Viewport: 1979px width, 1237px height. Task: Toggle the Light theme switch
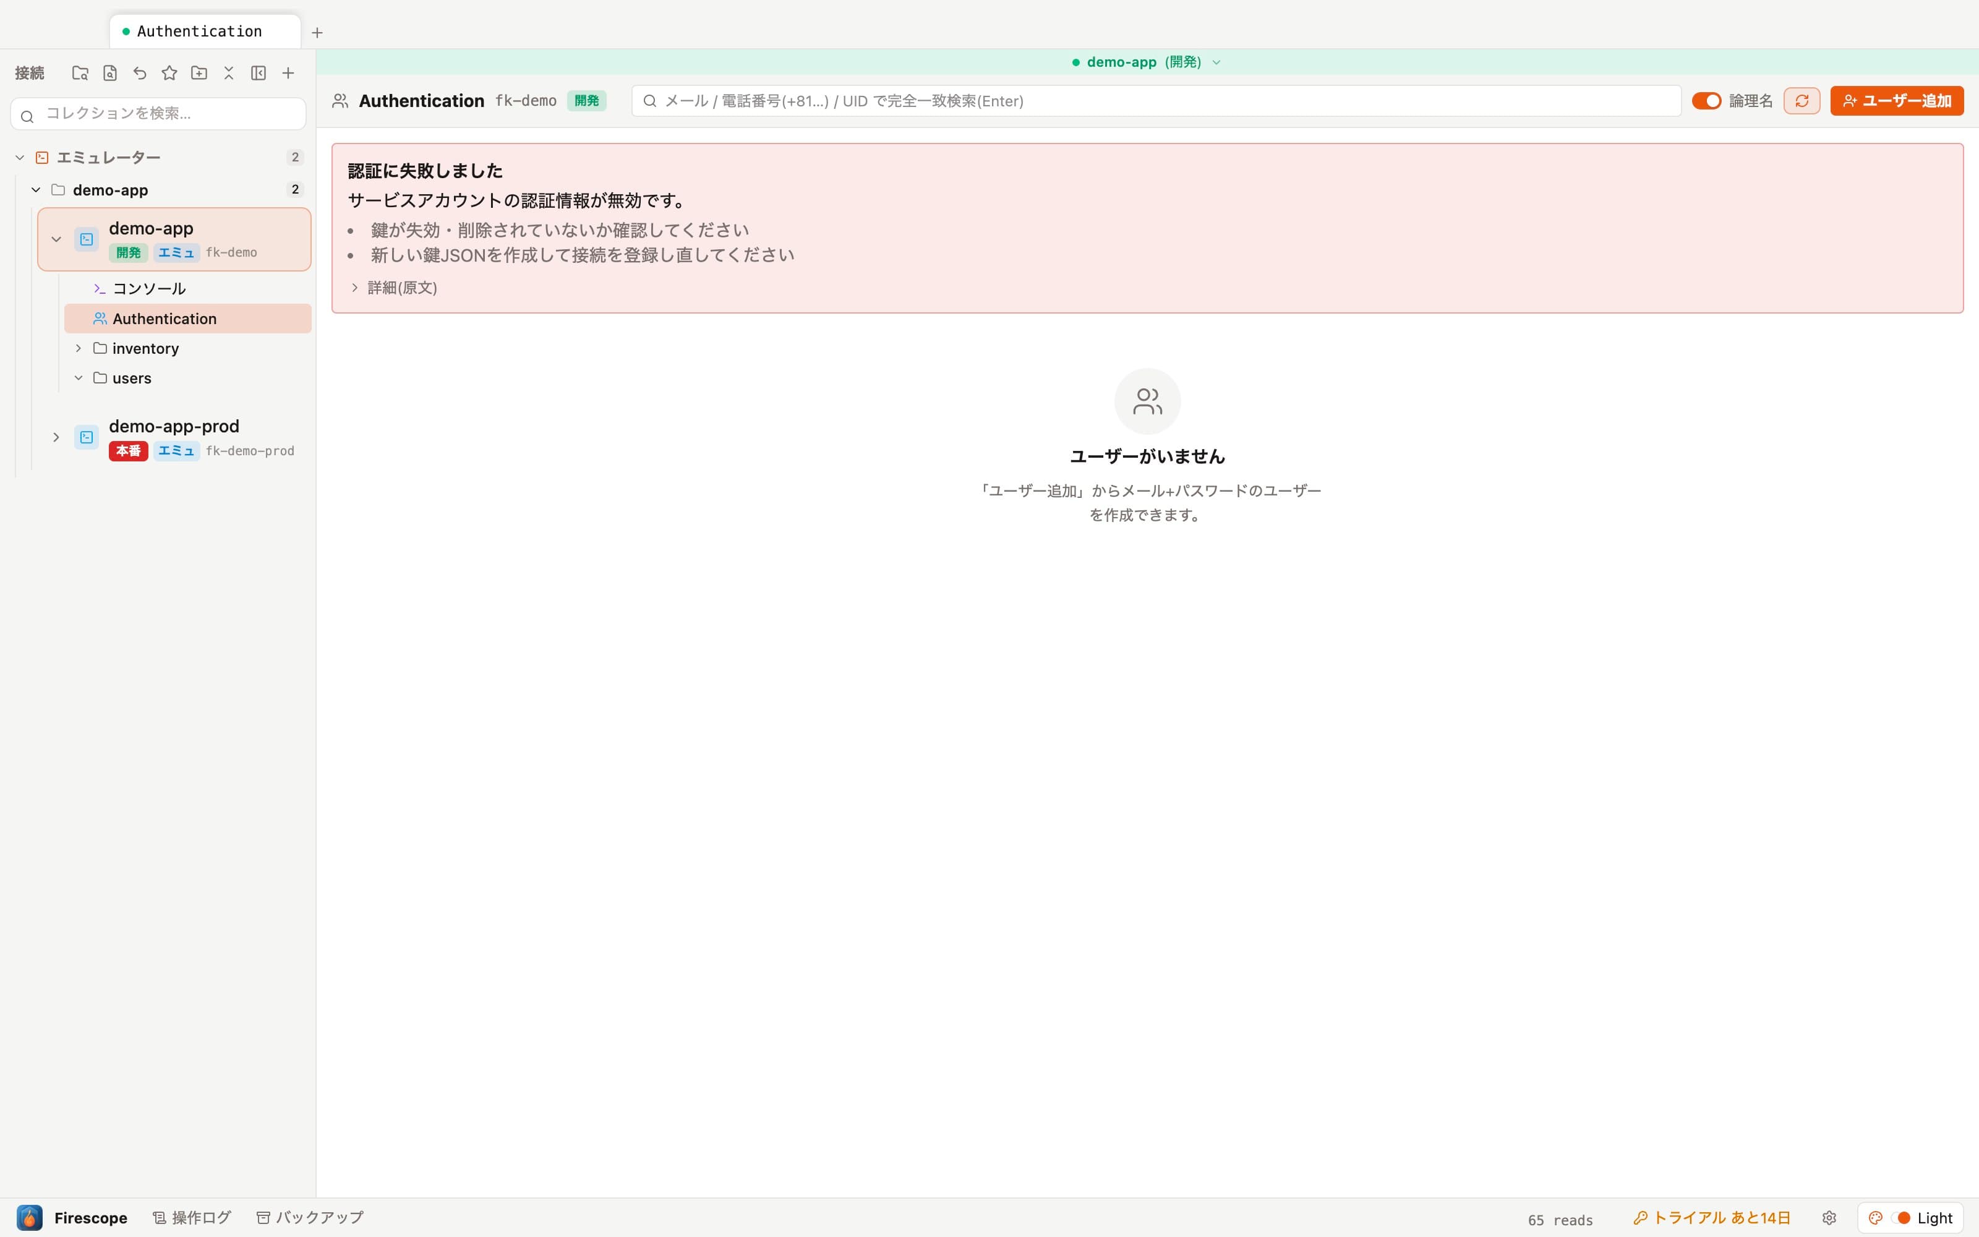click(1900, 1218)
